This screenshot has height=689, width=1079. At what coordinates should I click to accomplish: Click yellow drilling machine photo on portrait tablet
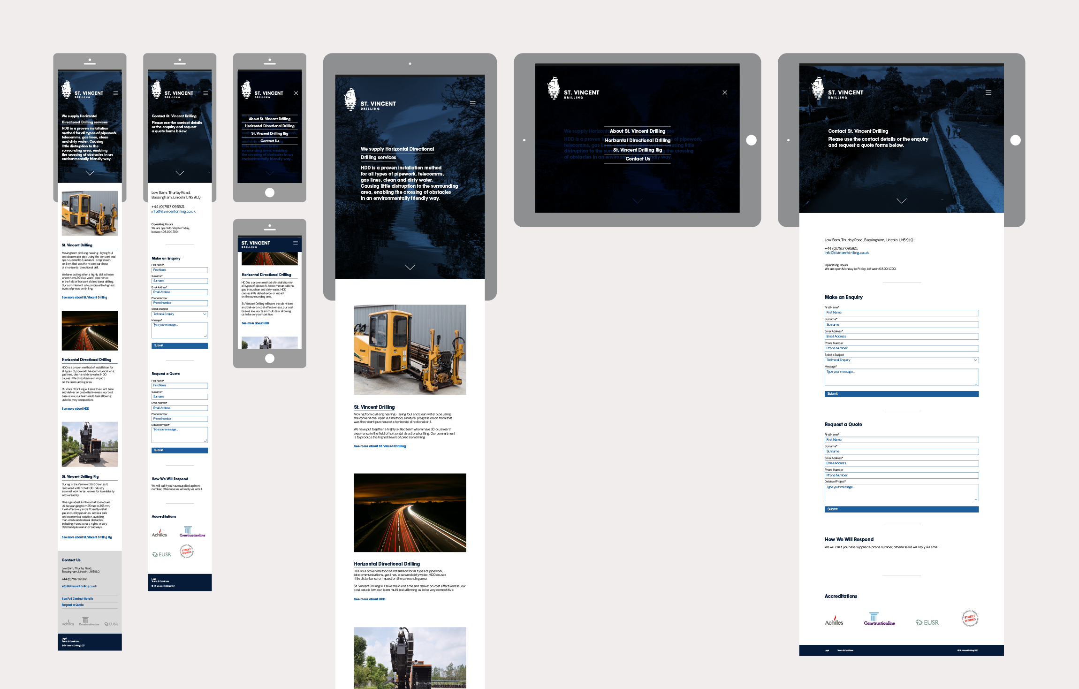tap(410, 350)
